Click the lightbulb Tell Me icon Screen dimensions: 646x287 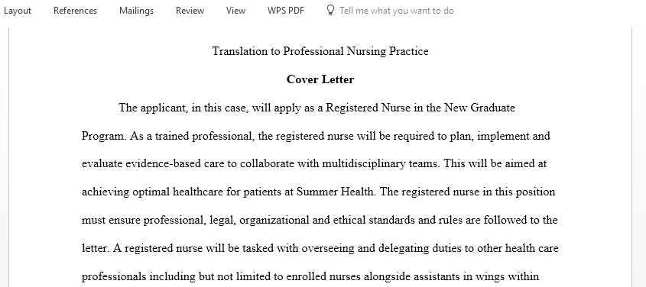(x=330, y=10)
